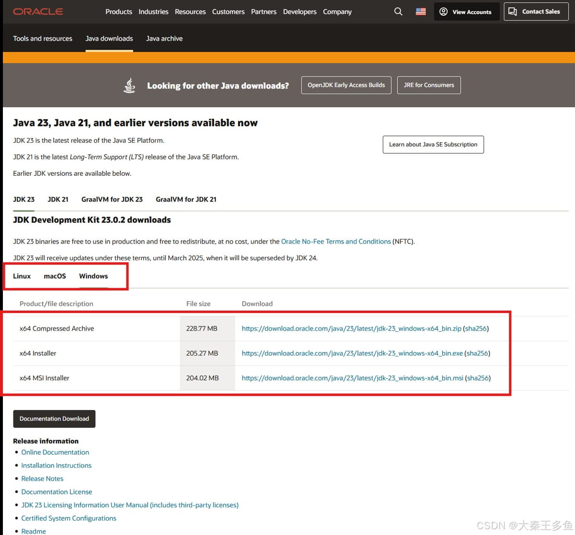Viewport: 575px width, 535px height.
Task: Switch to the Linux platform tab
Action: coord(22,276)
